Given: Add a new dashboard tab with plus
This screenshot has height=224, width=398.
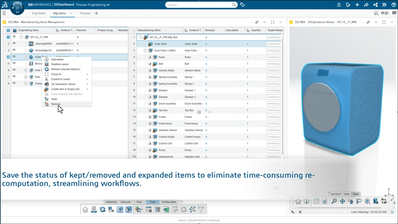Looking at the screenshot, I should point(97,13).
